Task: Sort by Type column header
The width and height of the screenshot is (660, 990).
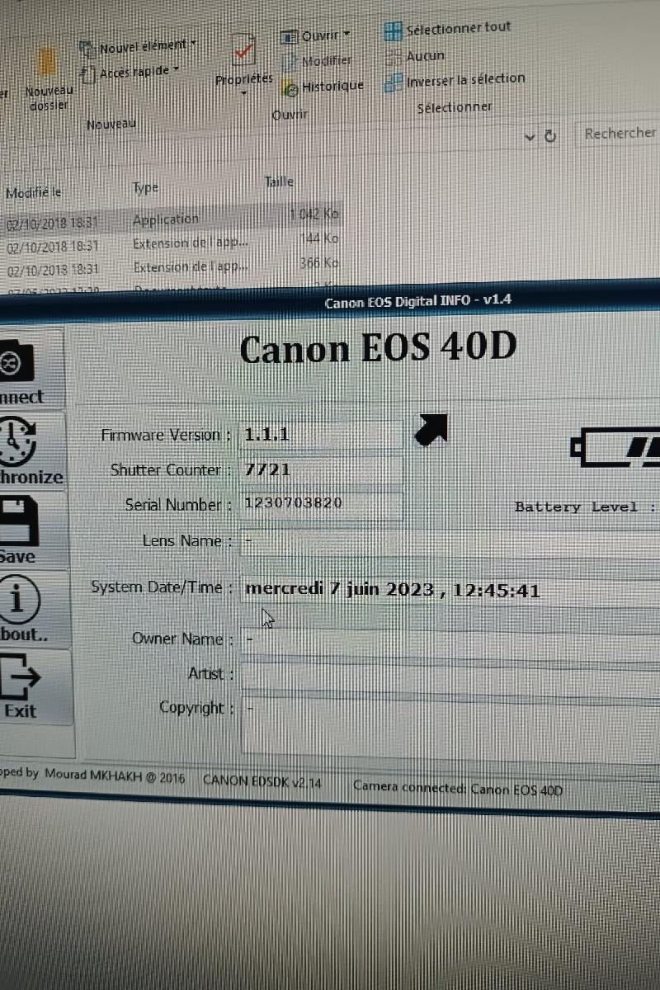Action: pyautogui.click(x=145, y=188)
